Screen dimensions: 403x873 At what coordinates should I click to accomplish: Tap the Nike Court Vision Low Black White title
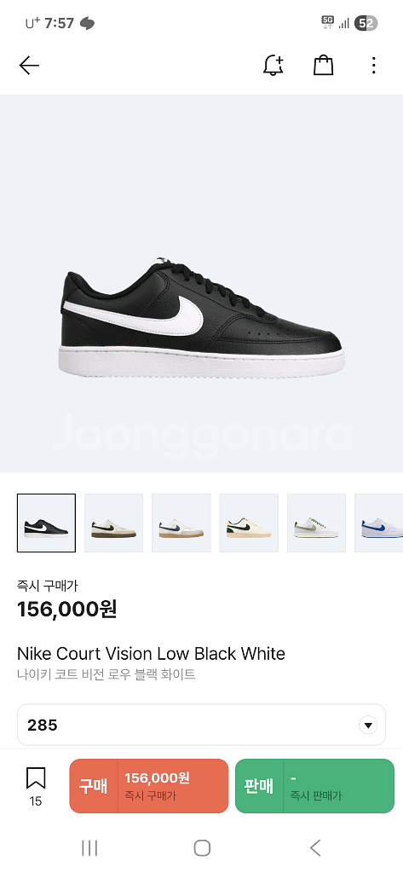pos(151,654)
